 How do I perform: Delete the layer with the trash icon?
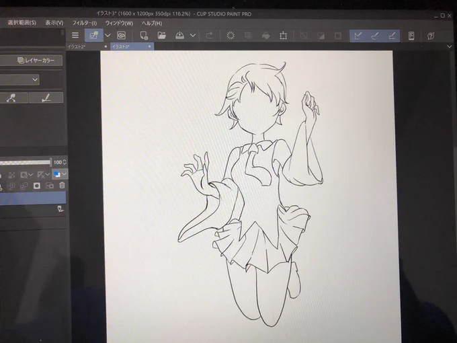click(62, 185)
